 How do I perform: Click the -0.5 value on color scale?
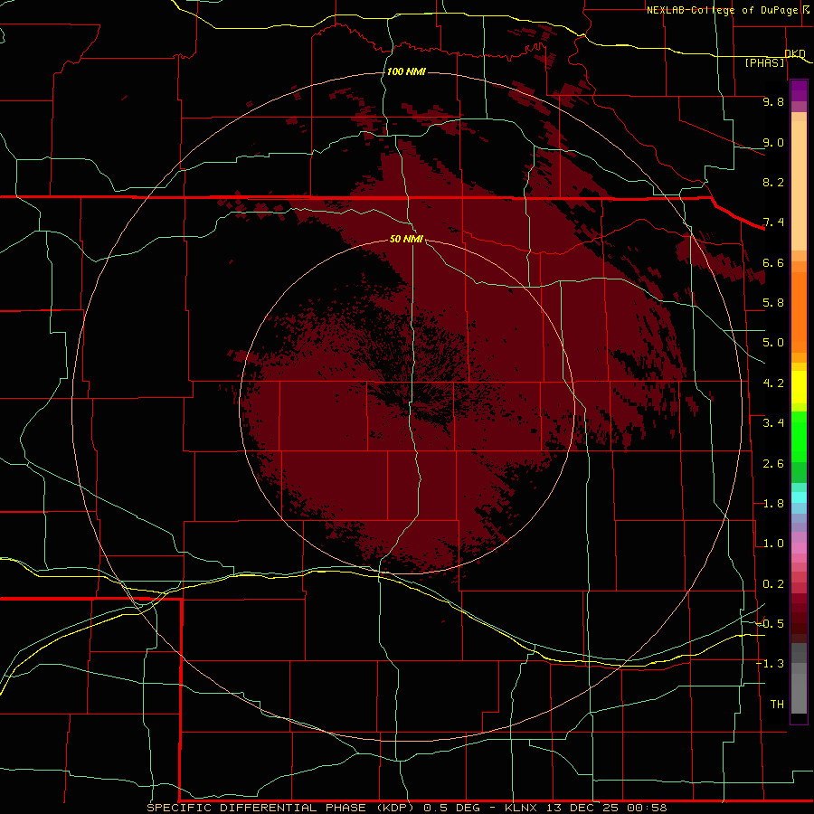coord(770,624)
